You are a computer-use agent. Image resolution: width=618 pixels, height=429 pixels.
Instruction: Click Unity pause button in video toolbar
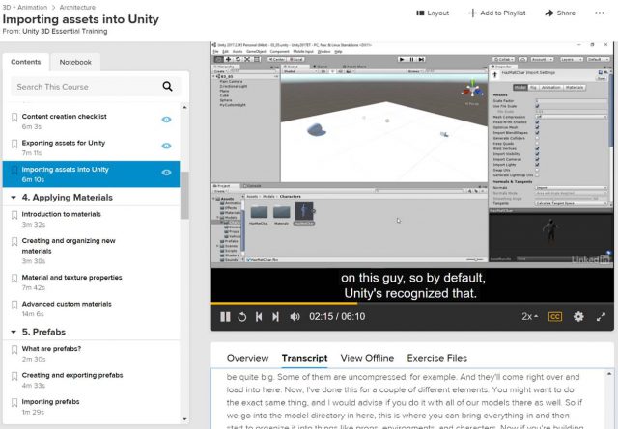[x=411, y=59]
